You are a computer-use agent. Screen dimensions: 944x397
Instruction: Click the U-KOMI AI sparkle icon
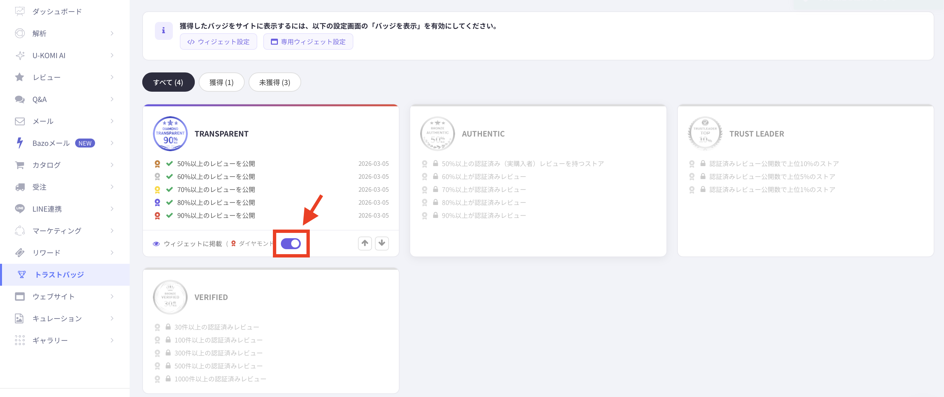coord(20,55)
